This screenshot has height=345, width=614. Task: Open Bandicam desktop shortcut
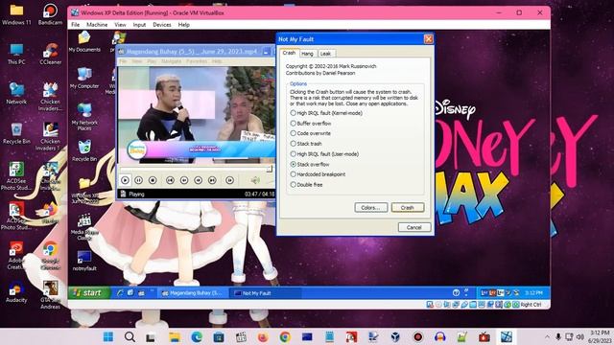(50, 14)
